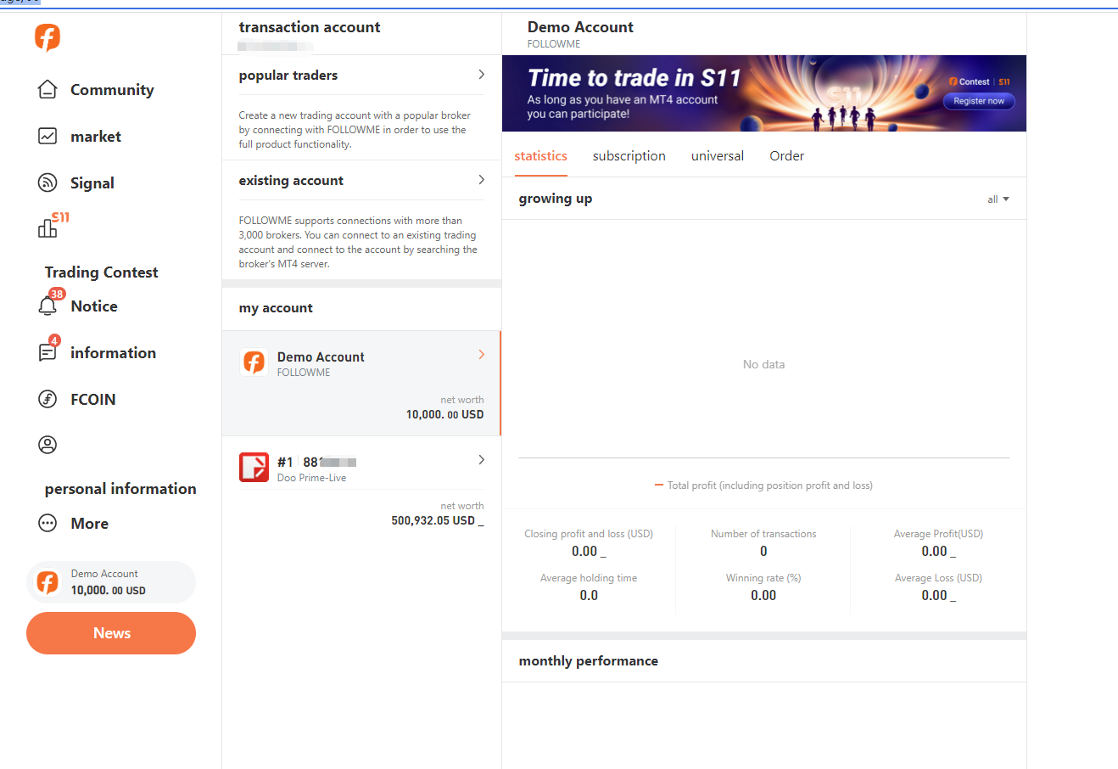Select the universal tab
This screenshot has width=1118, height=769.
pos(717,156)
